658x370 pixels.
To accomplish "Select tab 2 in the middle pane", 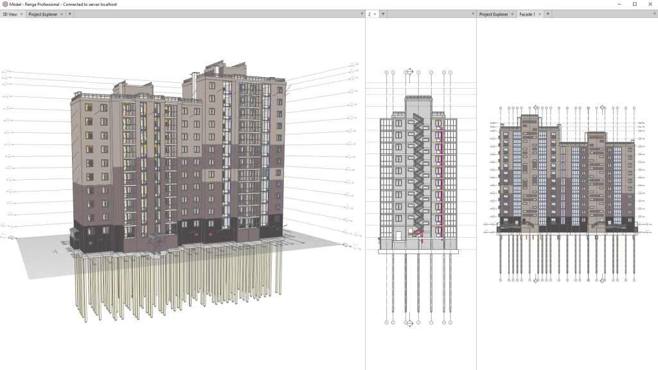I will 369,13.
